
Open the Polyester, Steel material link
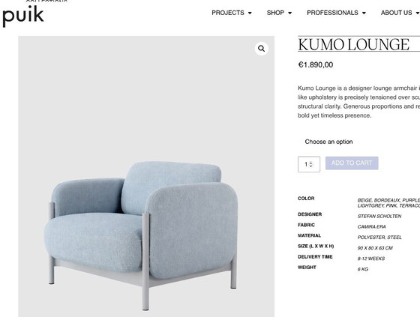coord(379,238)
